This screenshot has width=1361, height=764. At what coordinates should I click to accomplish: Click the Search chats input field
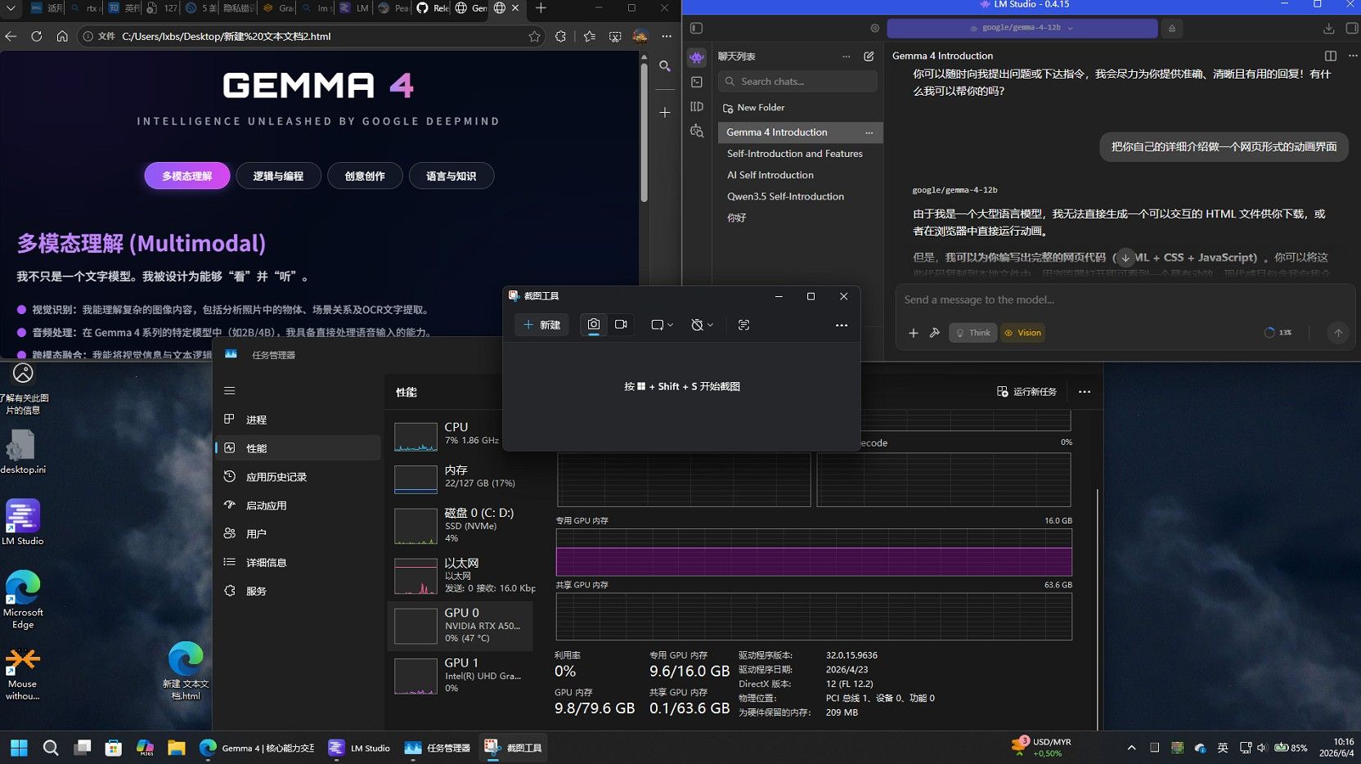(x=798, y=82)
